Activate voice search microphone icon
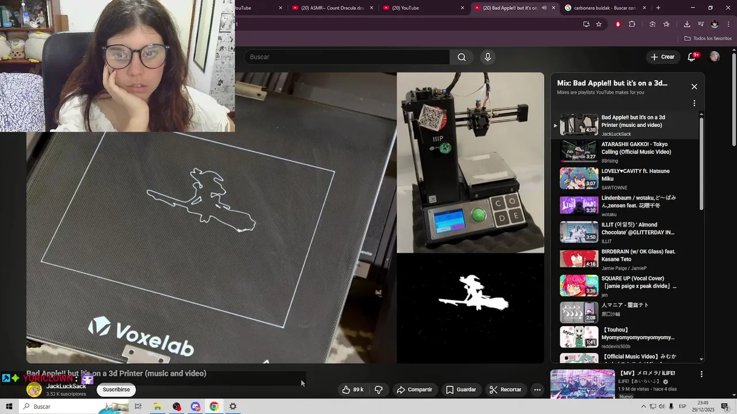 pyautogui.click(x=488, y=57)
